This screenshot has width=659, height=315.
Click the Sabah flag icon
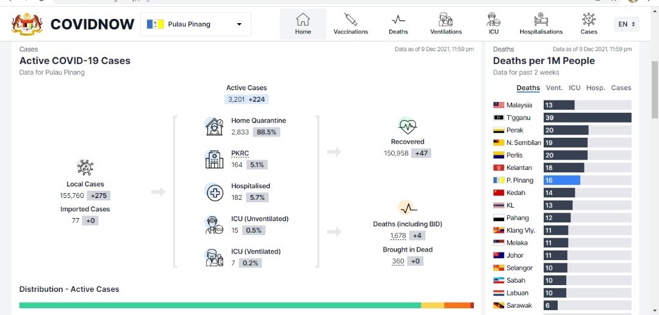pos(499,280)
